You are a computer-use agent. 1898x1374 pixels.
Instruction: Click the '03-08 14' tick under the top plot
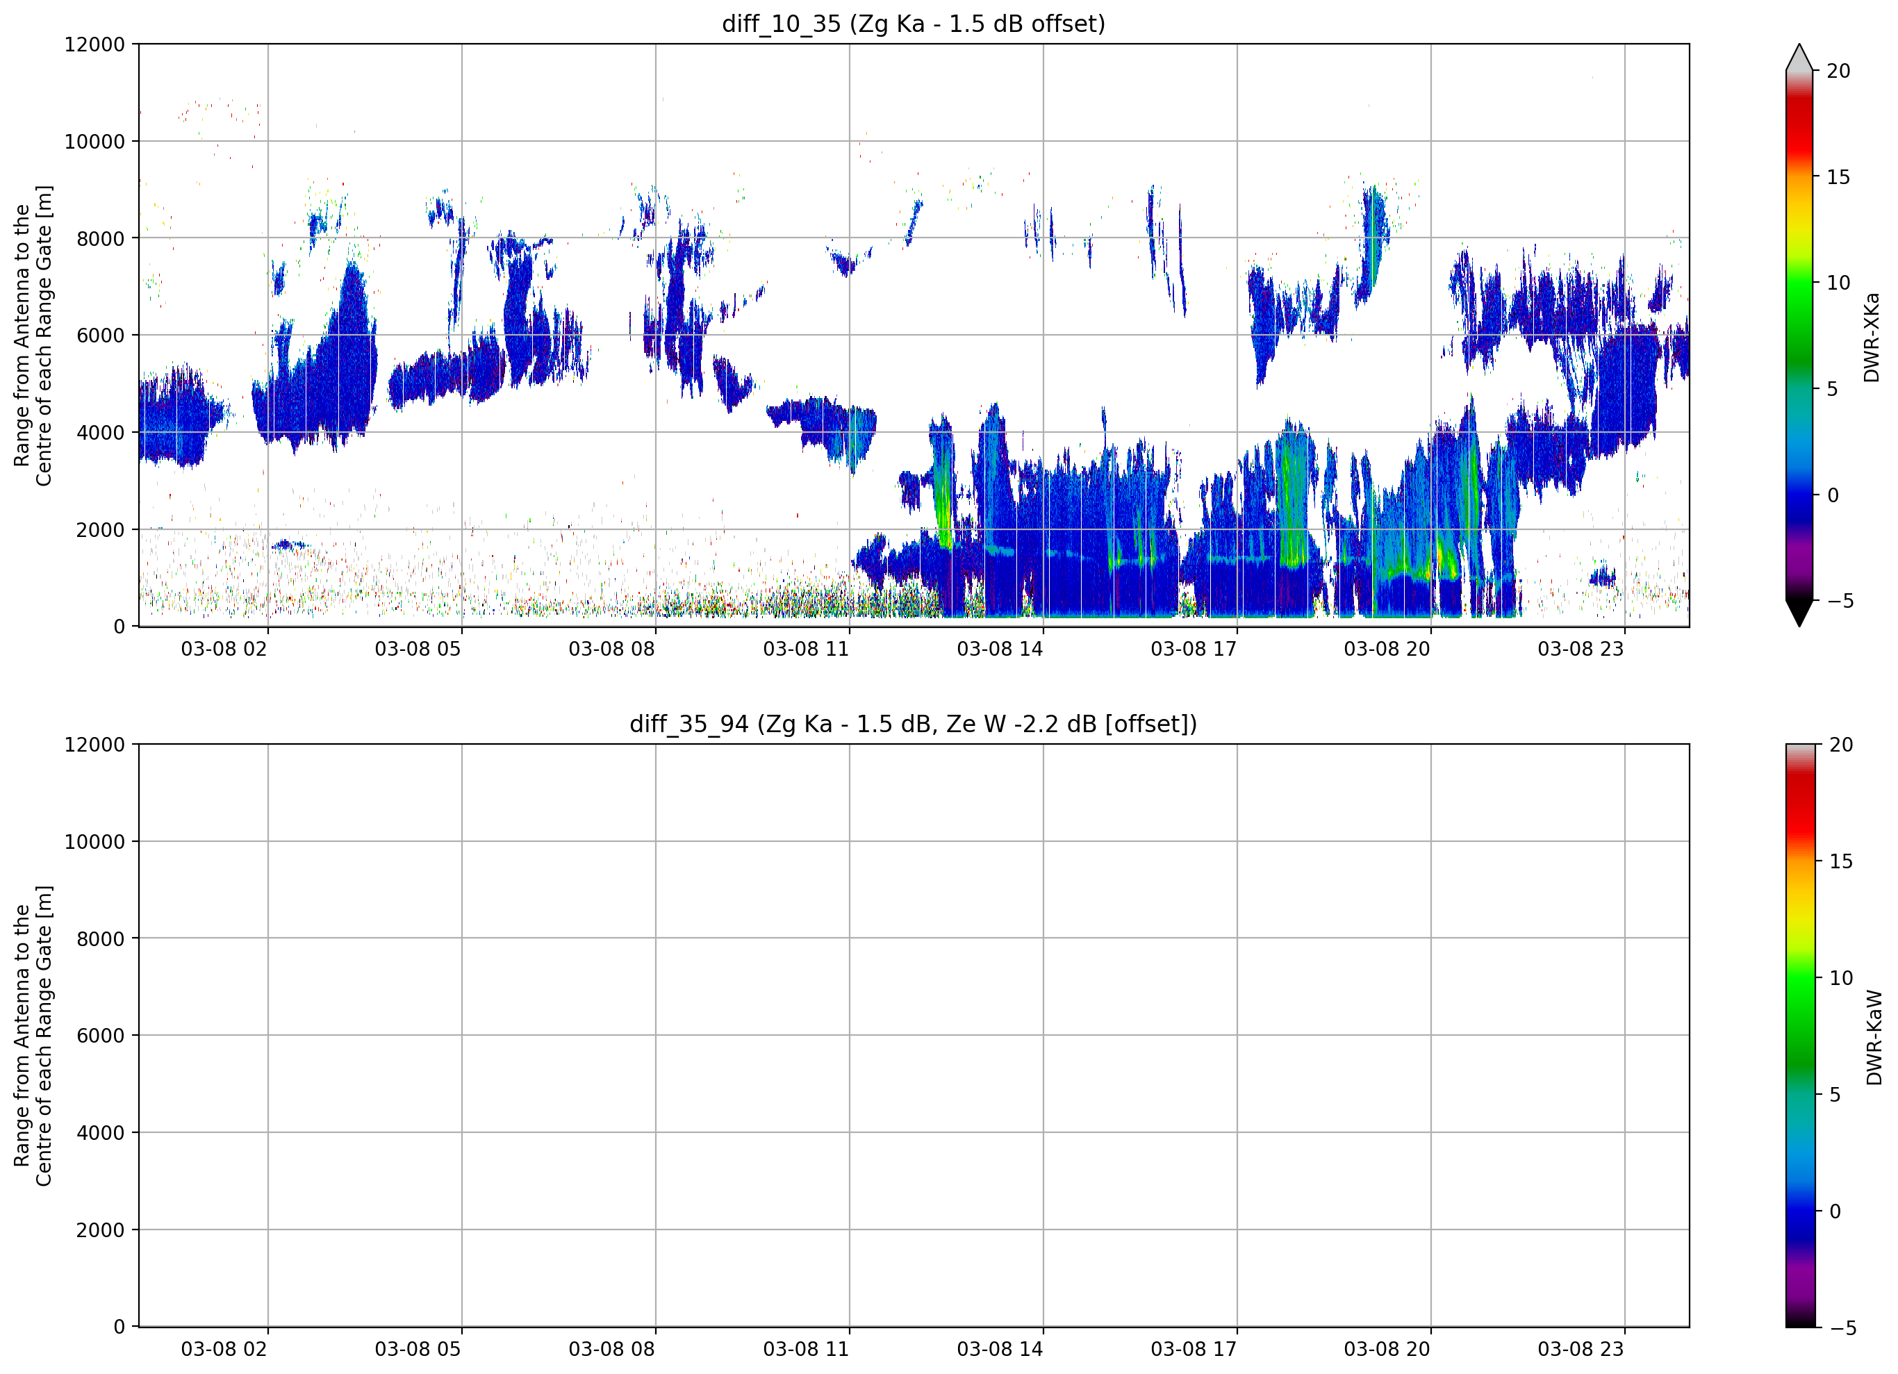[x=1000, y=649]
